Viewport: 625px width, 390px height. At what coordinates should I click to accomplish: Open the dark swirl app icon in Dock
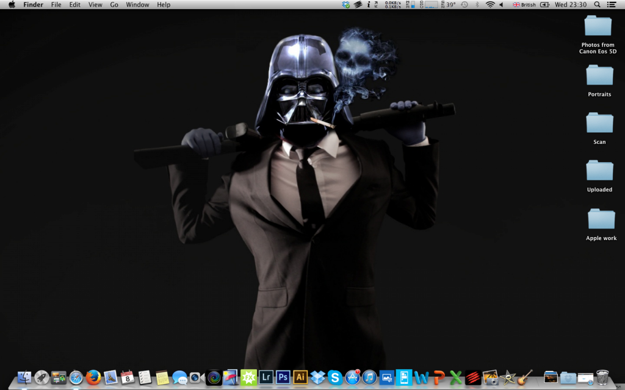point(214,377)
